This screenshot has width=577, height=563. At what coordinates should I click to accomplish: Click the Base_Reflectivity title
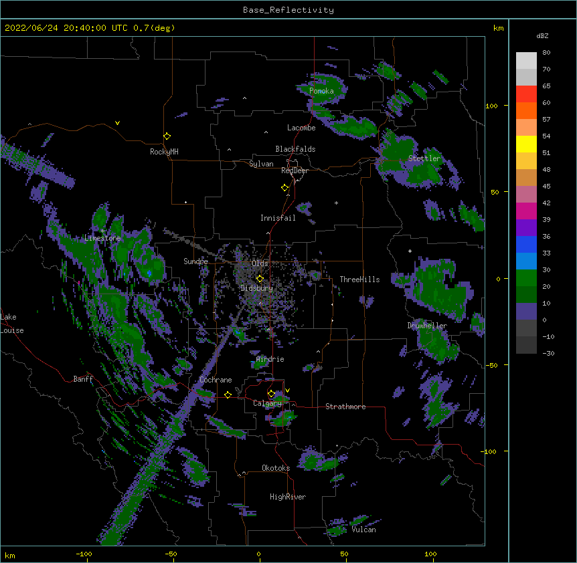coord(288,10)
